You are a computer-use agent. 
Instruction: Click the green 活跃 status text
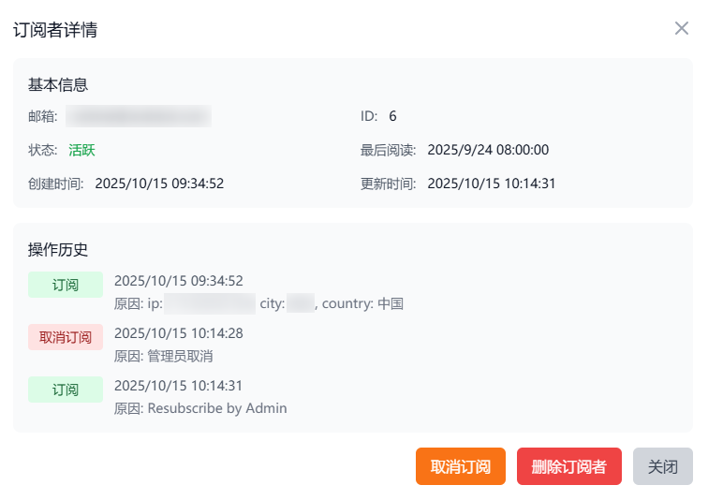tap(81, 150)
